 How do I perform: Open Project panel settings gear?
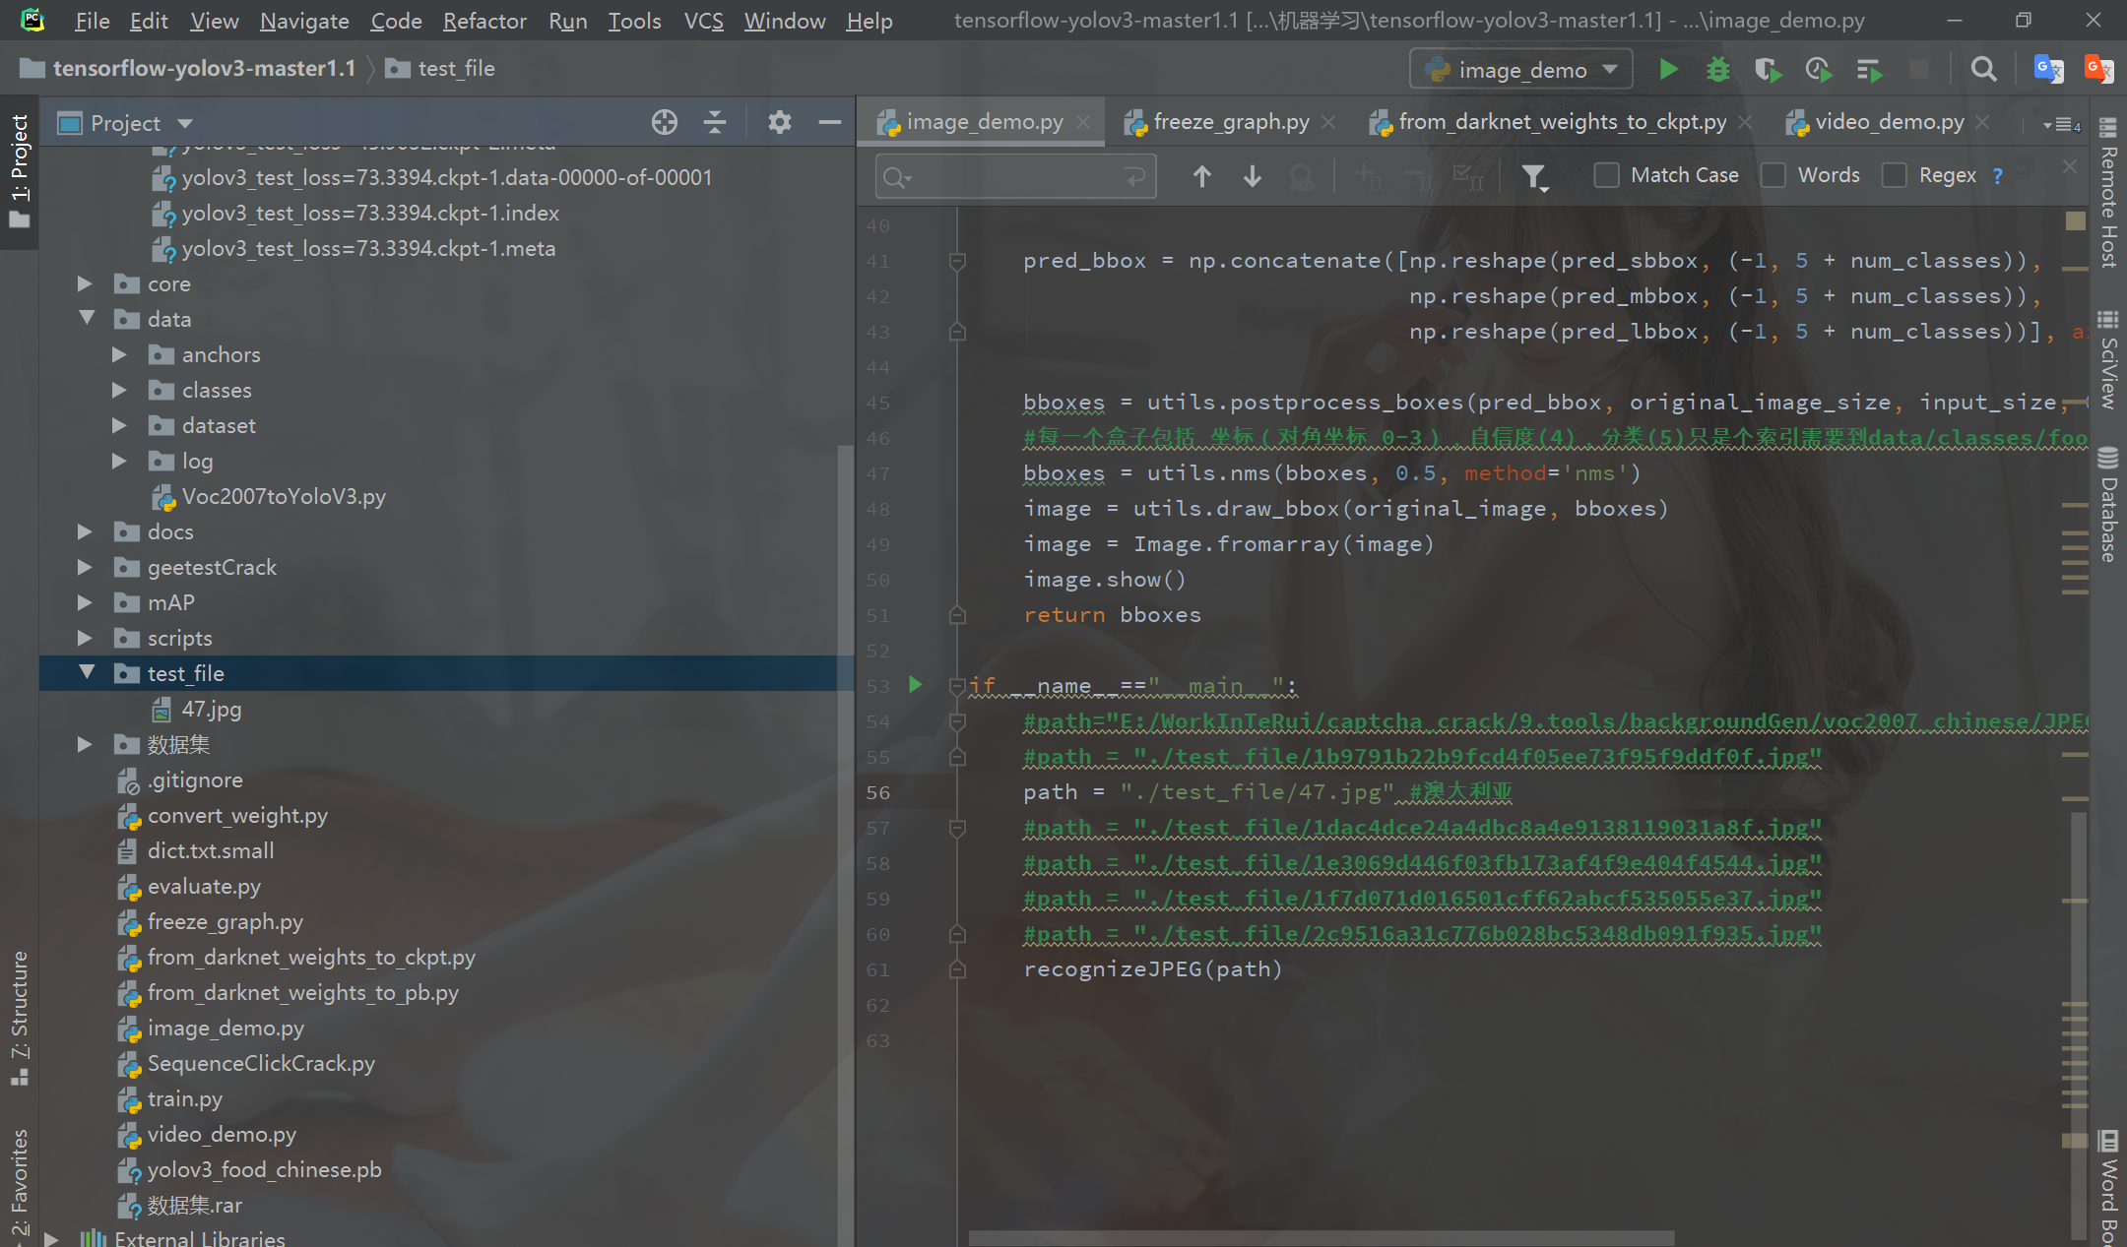coord(779,122)
